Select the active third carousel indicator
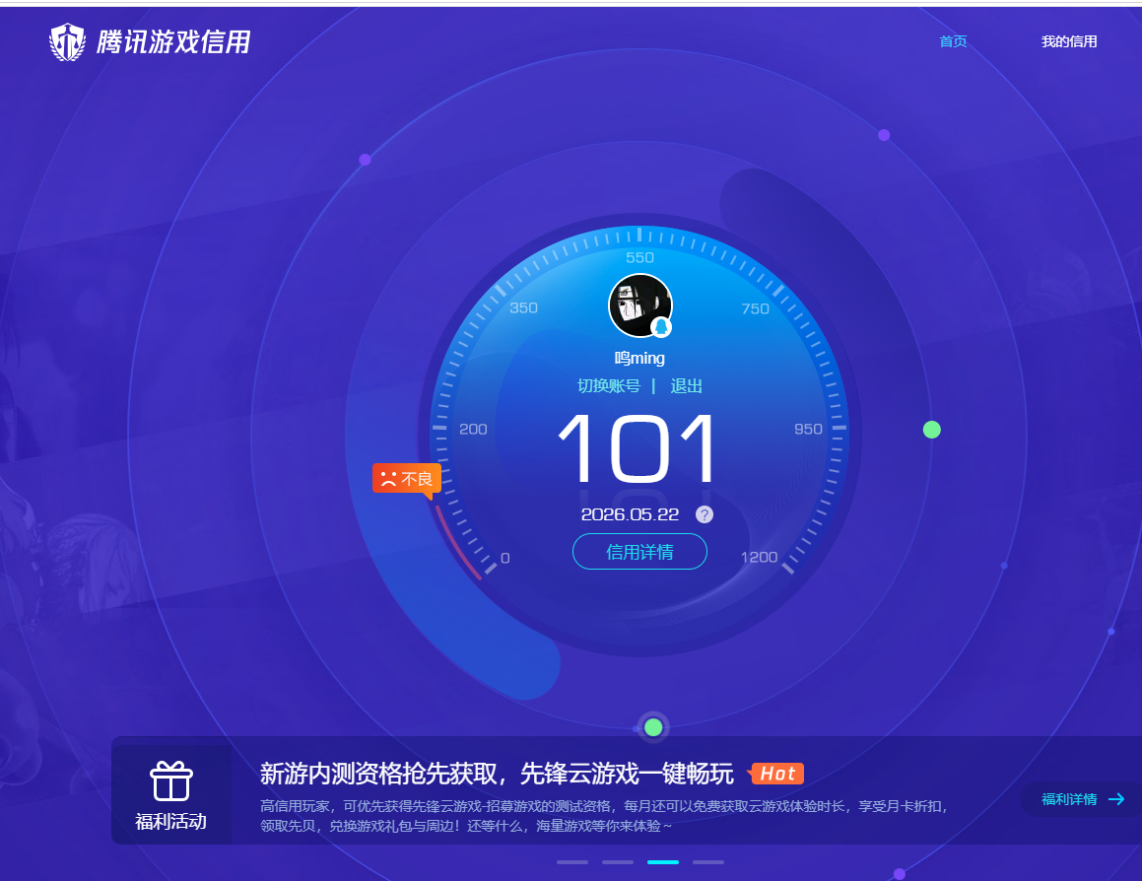The height and width of the screenshot is (881, 1142). pos(663,862)
